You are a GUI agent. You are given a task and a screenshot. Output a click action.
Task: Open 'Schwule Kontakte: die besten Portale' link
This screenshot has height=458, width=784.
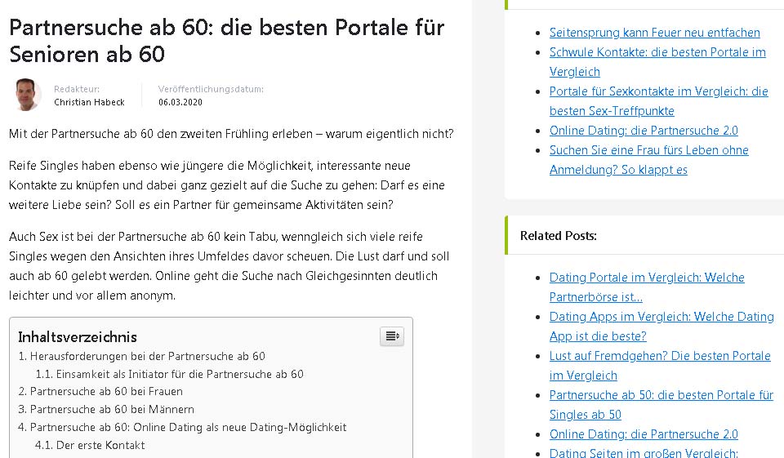[657, 52]
